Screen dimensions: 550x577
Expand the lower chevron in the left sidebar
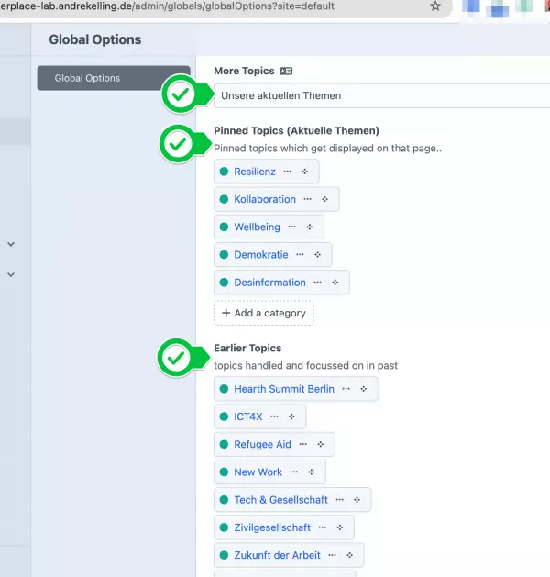[11, 274]
